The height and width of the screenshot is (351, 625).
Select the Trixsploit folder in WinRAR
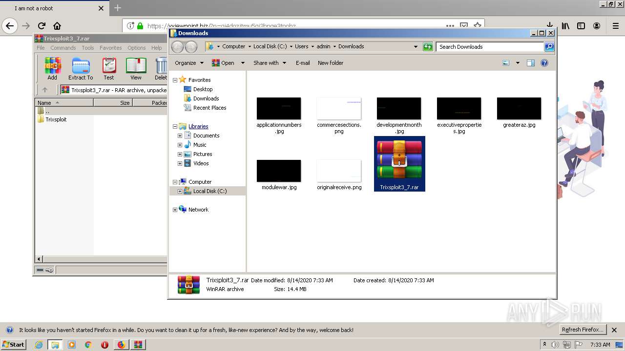56,119
